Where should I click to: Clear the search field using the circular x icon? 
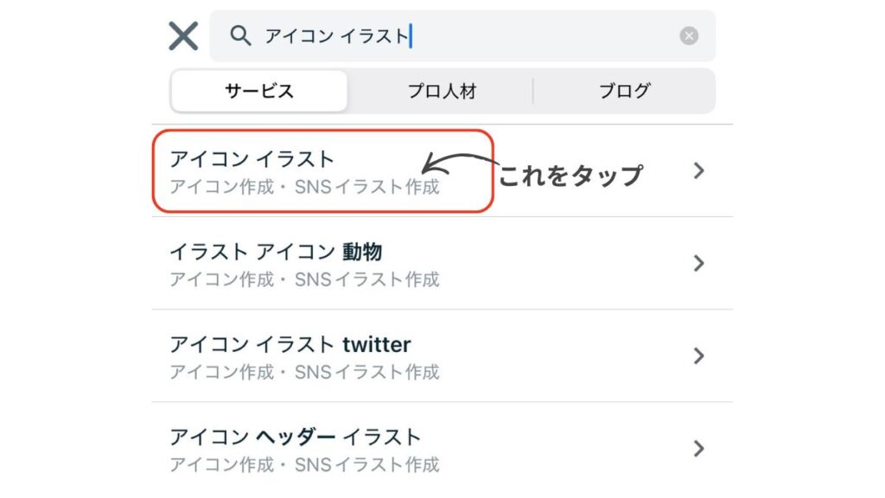point(689,35)
